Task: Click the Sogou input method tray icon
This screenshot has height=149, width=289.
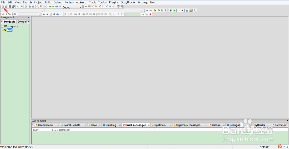Action: tap(280, 146)
